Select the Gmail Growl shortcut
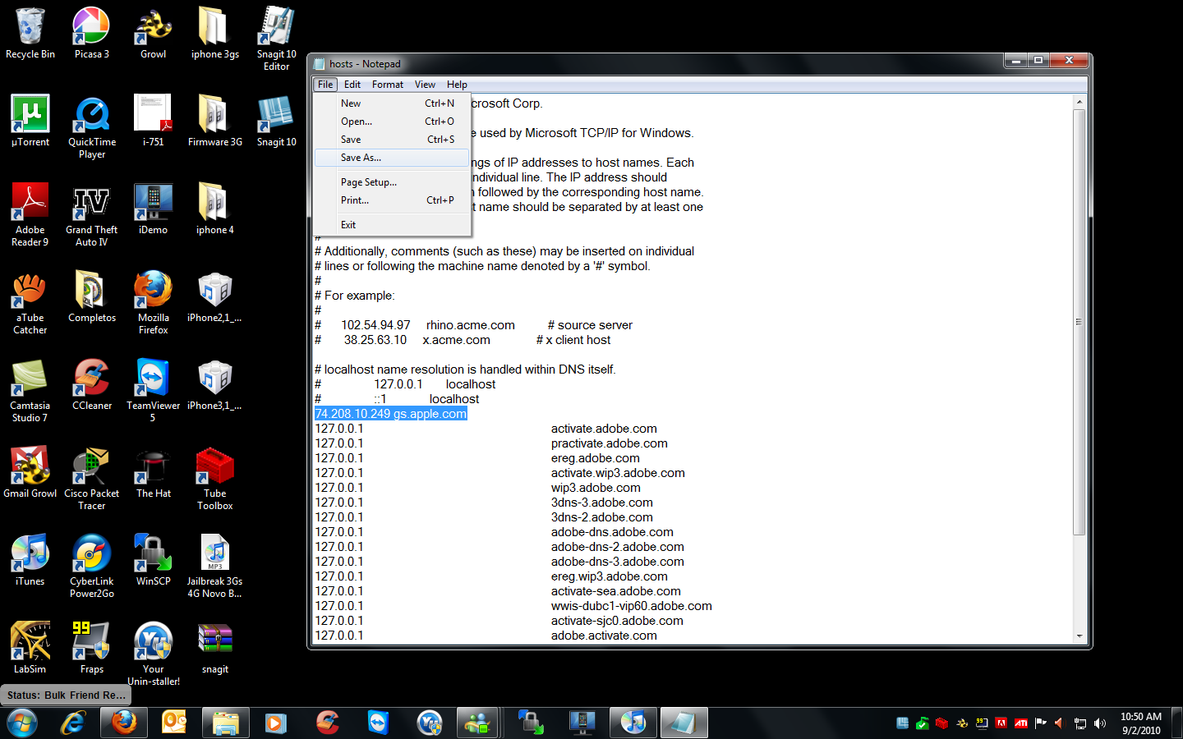 (x=30, y=473)
